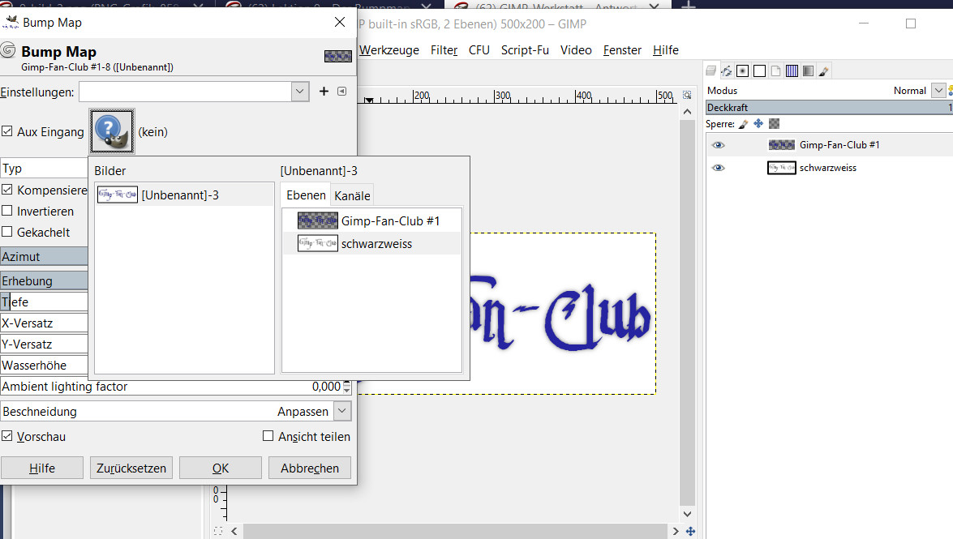Click the Zurücksetzen button
Screen dimensions: 953x539
pos(131,468)
